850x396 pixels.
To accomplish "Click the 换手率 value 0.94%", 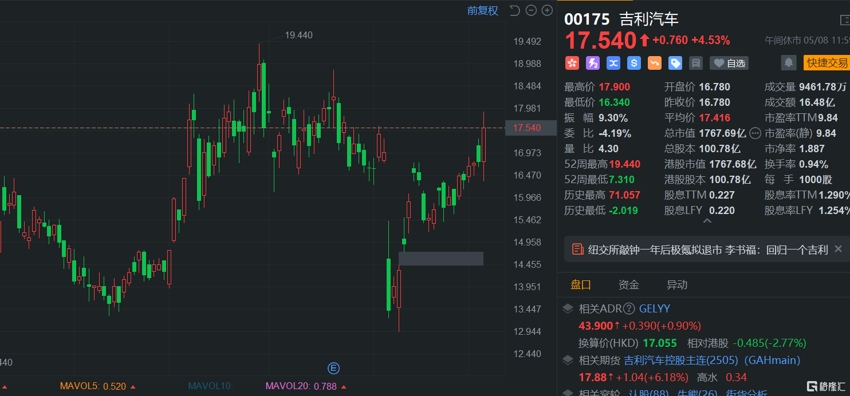I will click(814, 164).
